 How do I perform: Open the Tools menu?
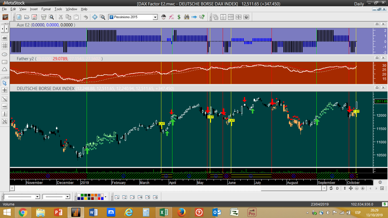(x=58, y=9)
